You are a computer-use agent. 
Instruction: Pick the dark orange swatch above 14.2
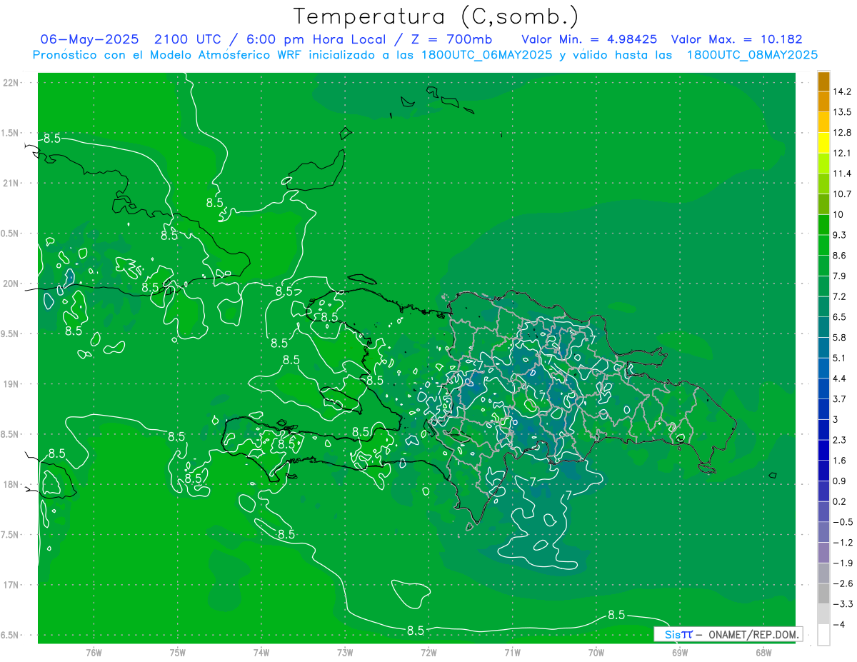pos(823,81)
